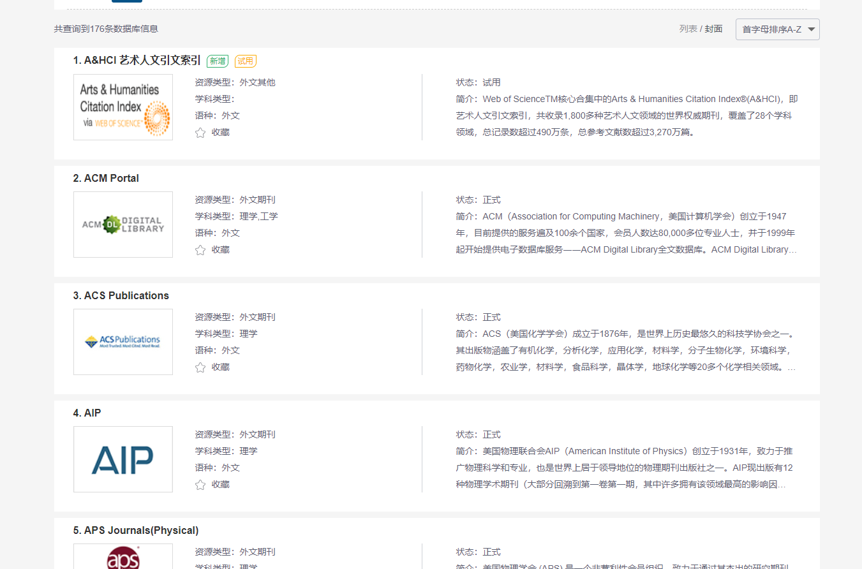This screenshot has width=862, height=569.
Task: Switch to 列表 list view
Action: (x=688, y=29)
